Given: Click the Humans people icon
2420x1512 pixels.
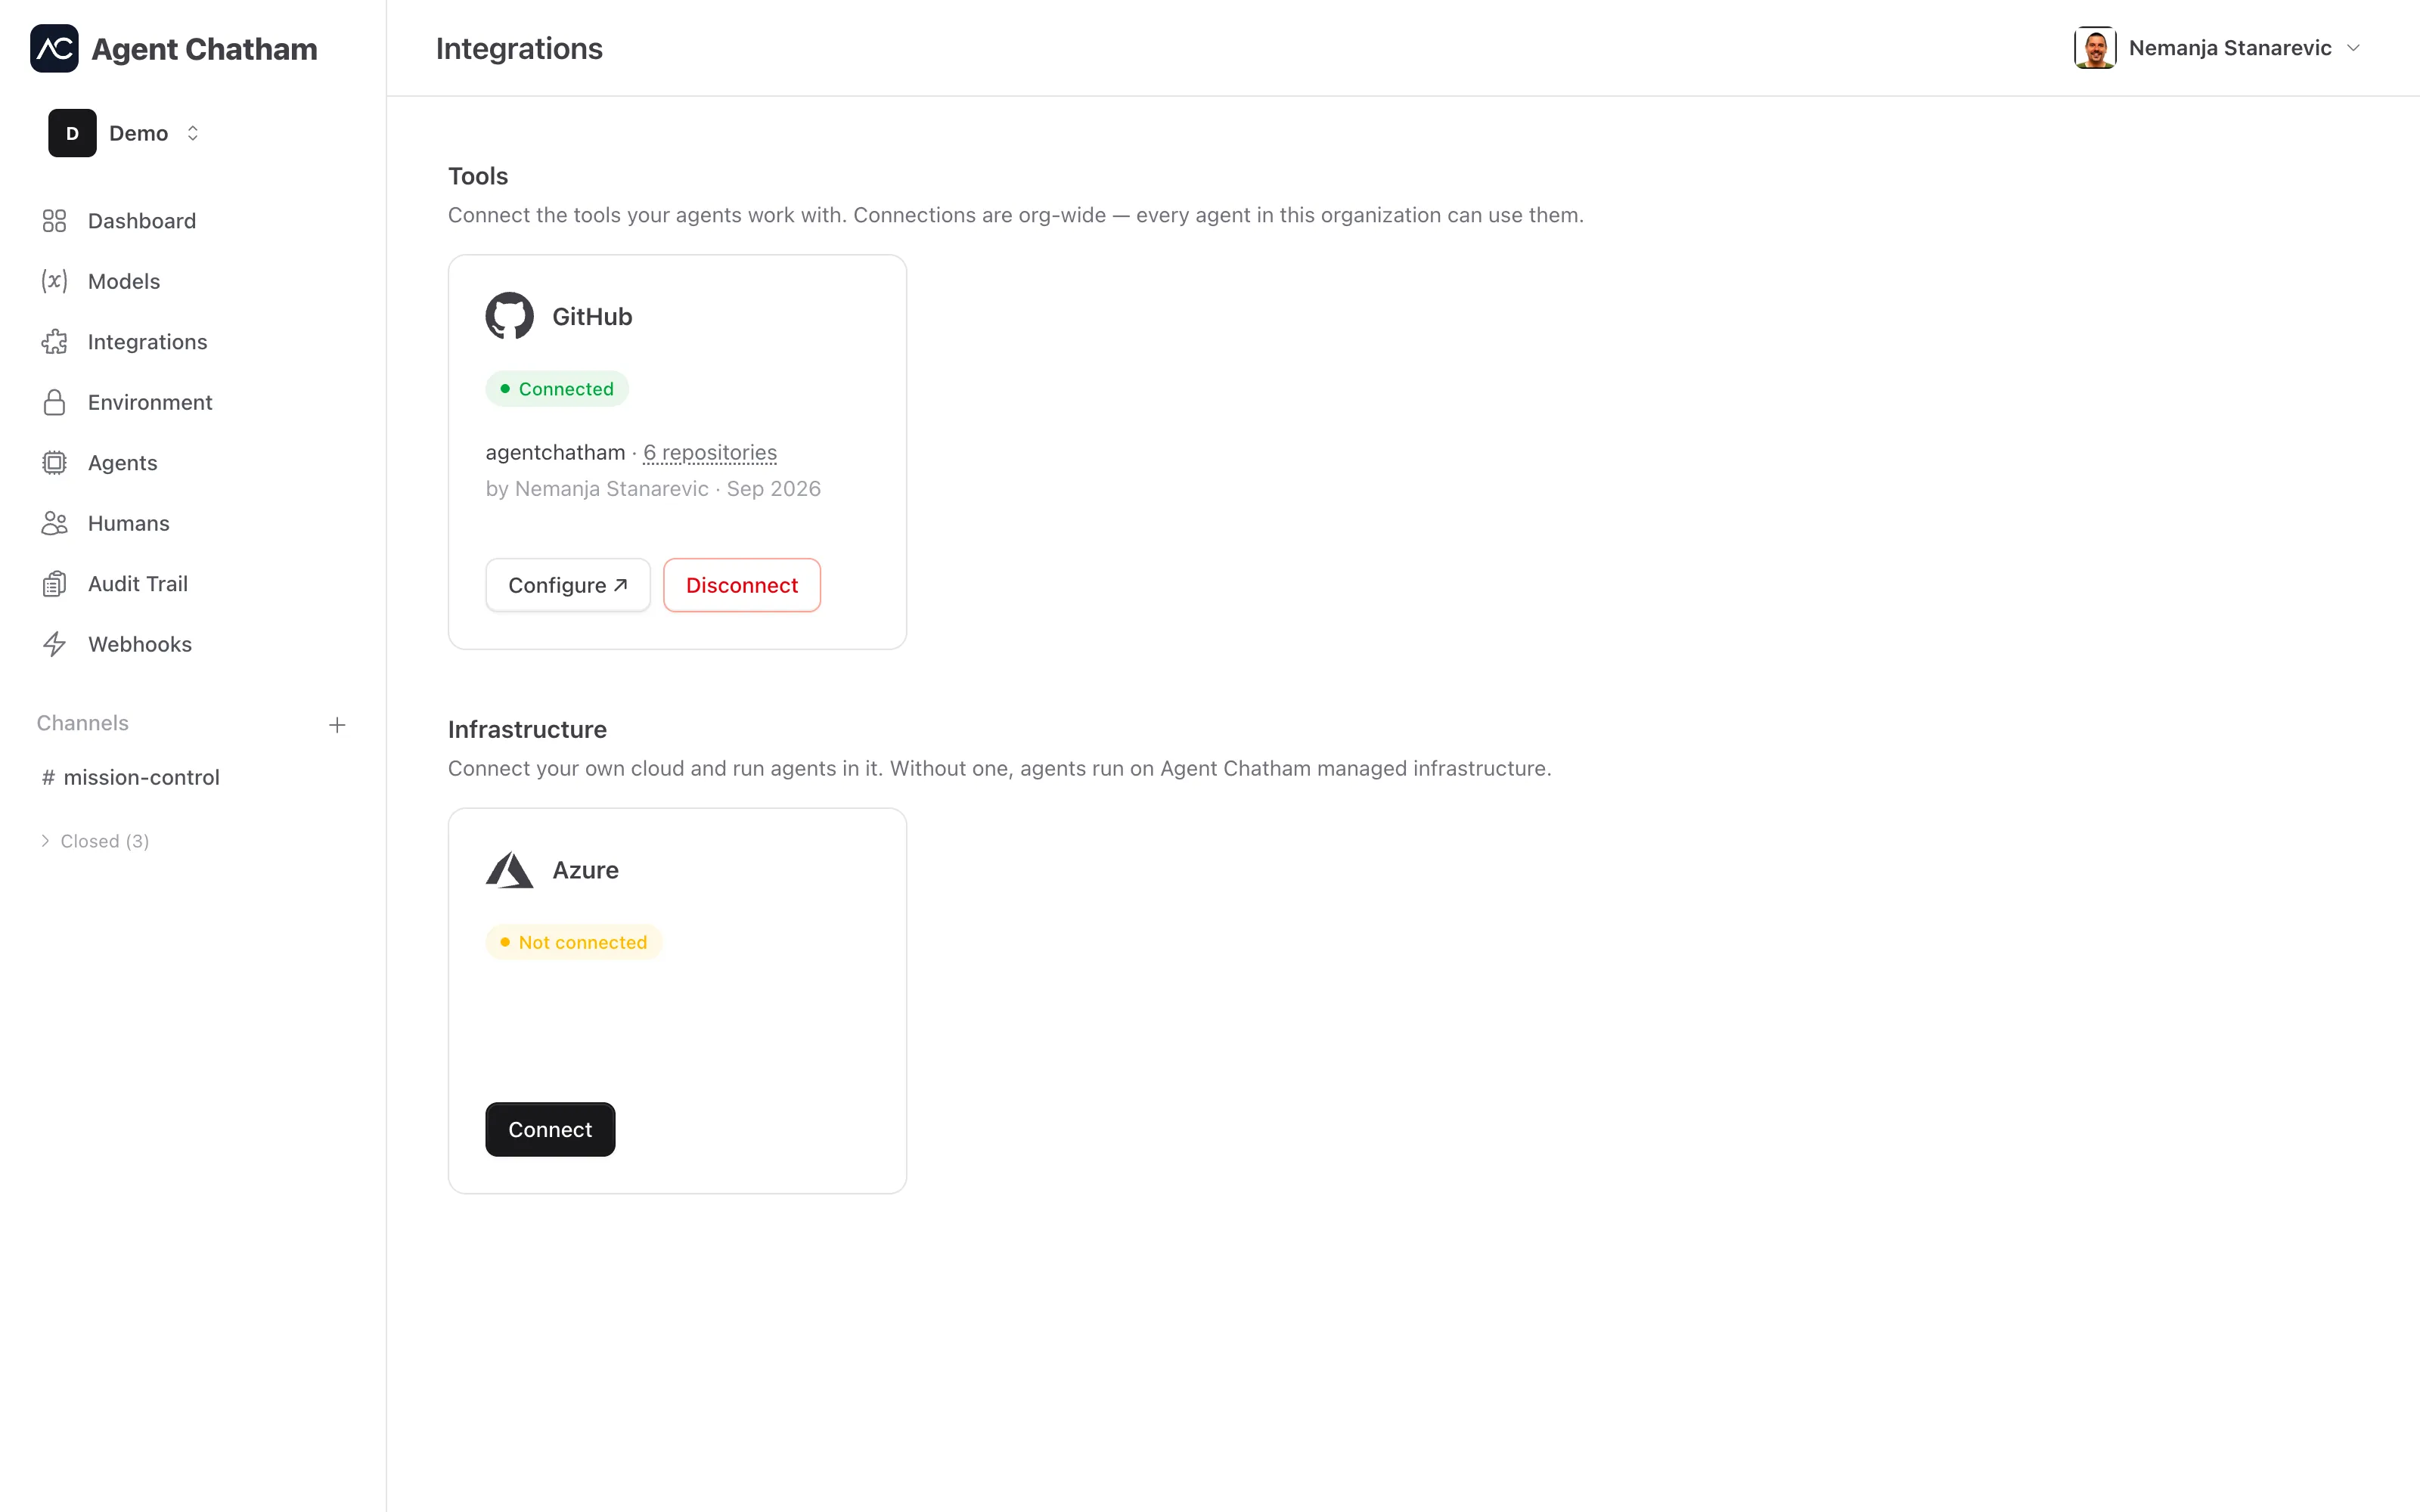Looking at the screenshot, I should 54,523.
